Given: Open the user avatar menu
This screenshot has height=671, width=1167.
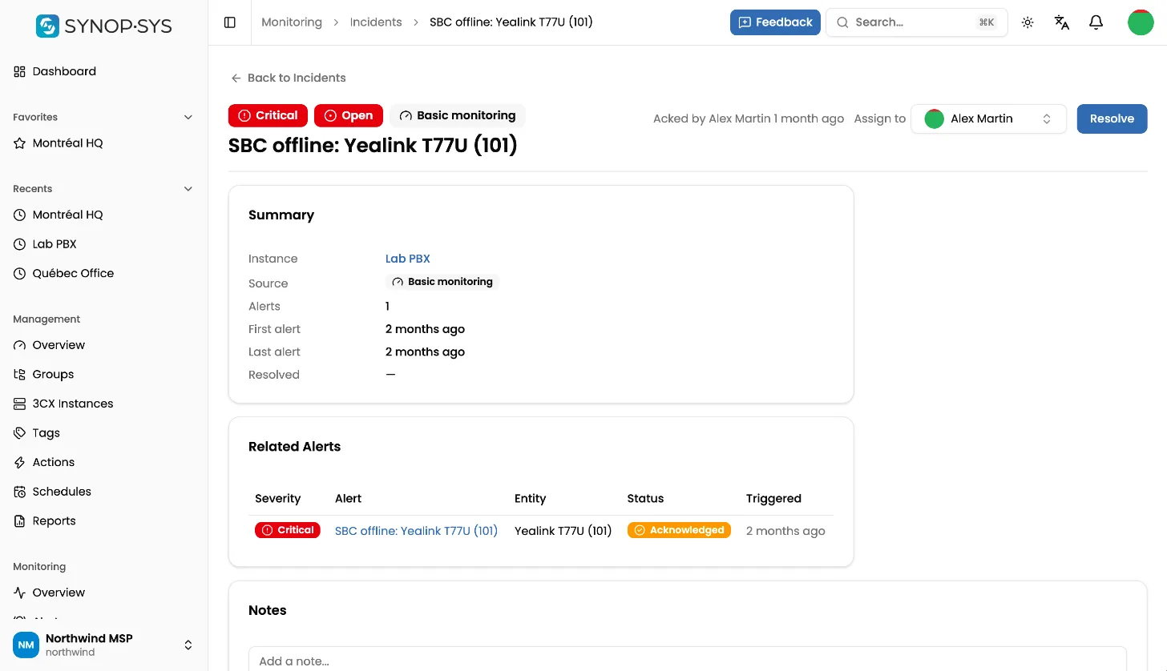Looking at the screenshot, I should tap(1141, 22).
